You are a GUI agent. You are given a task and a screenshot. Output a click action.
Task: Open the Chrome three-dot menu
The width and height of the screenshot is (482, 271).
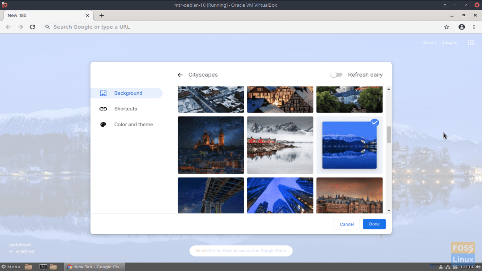pyautogui.click(x=474, y=27)
